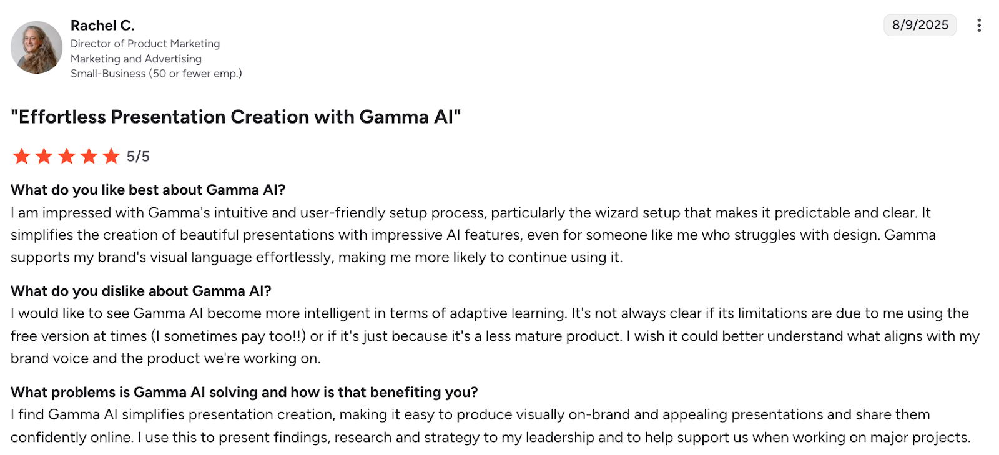
Task: Open the reviewer name Rachel C.
Action: pyautogui.click(x=102, y=25)
